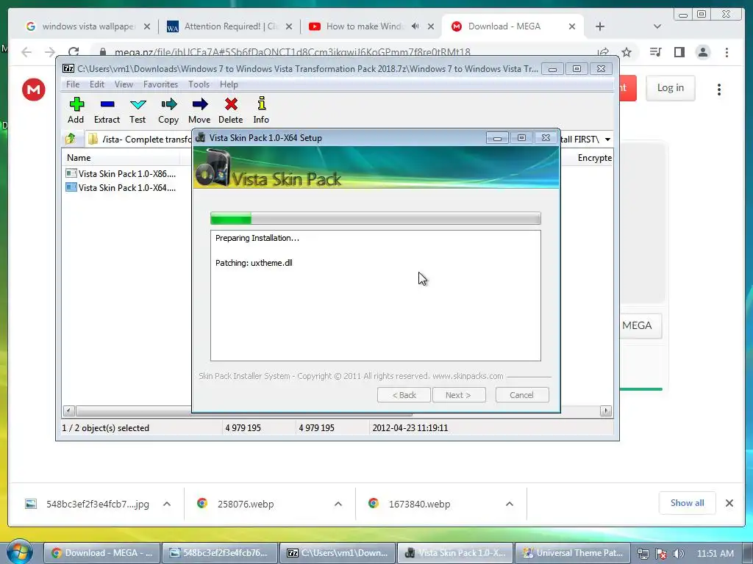The height and width of the screenshot is (564, 753).
Task: Click the 11:51 AM clock
Action: click(x=715, y=554)
